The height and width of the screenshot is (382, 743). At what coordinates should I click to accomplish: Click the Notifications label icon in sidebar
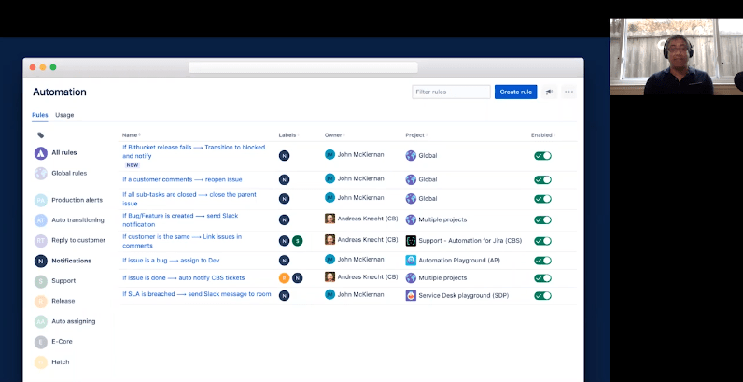point(40,261)
